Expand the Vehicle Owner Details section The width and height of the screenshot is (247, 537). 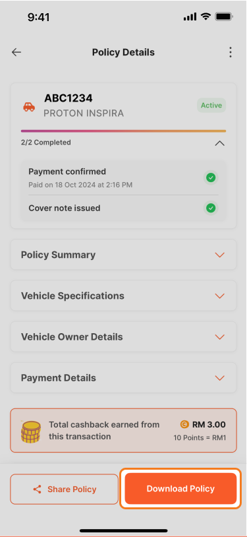coord(124,337)
